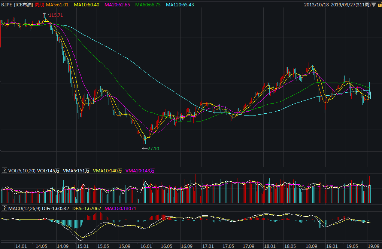Click the [ICE布油] instrument name
Screen dimensions: 382x249
point(23,5)
